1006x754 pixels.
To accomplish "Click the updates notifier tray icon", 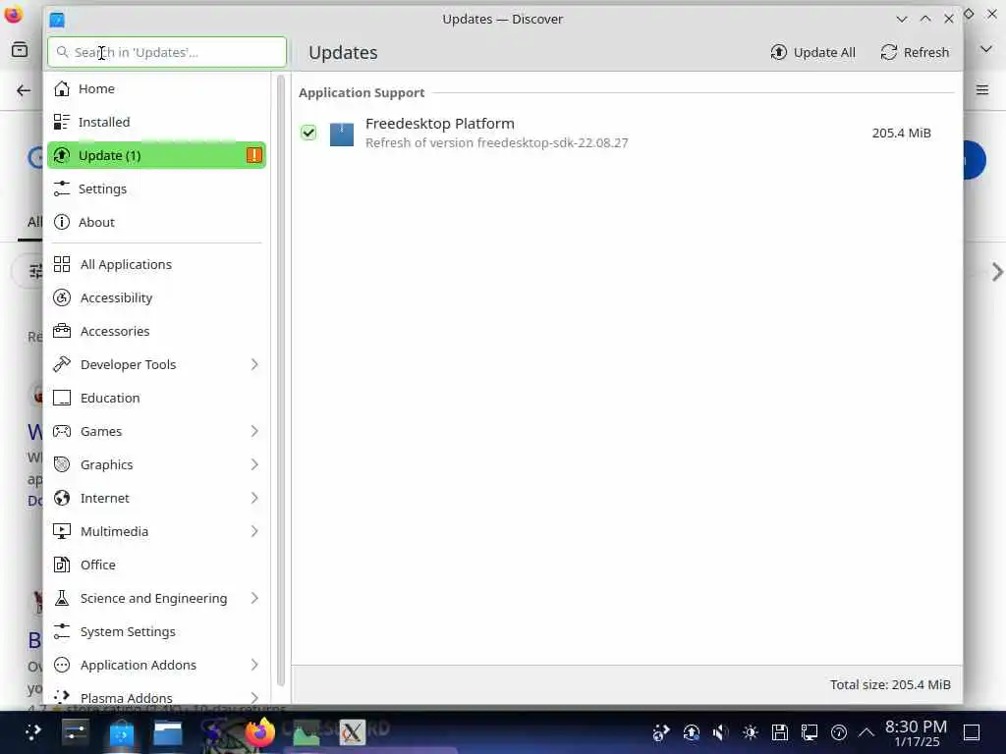I will click(x=691, y=732).
